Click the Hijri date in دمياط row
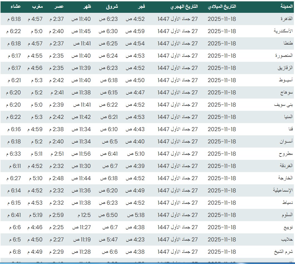The image size is (295, 264). [178, 203]
